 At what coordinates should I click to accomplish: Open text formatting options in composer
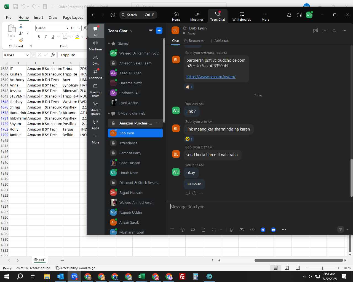click(172, 230)
